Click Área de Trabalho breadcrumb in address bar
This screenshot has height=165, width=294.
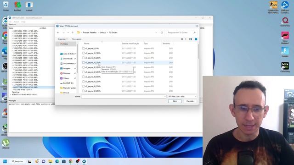click(90, 33)
